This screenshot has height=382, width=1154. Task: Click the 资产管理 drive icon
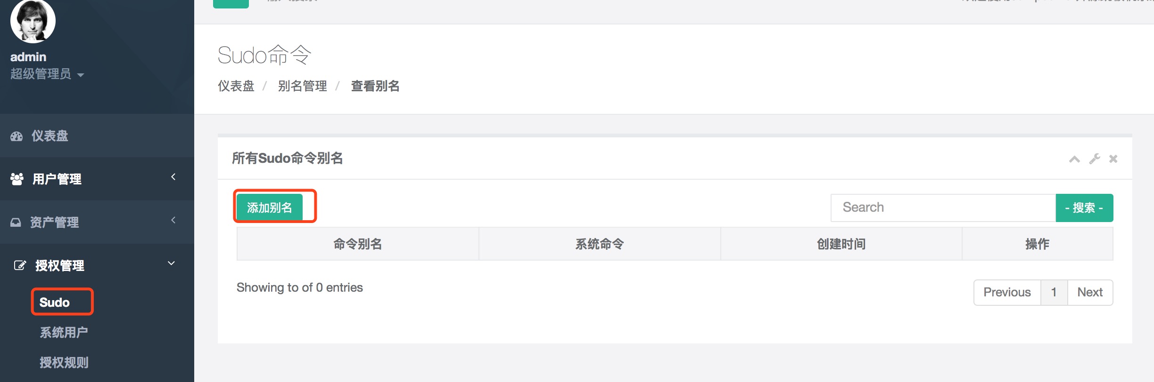pos(16,222)
